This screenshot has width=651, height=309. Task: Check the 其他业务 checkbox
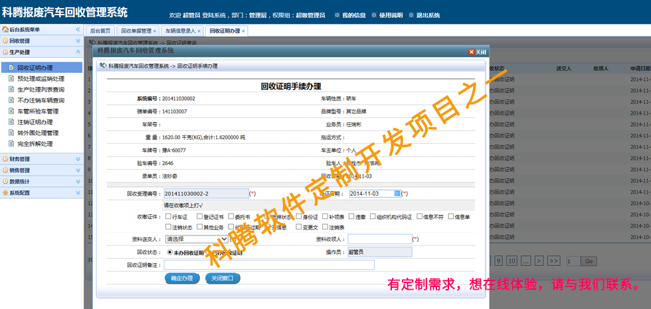point(200,227)
